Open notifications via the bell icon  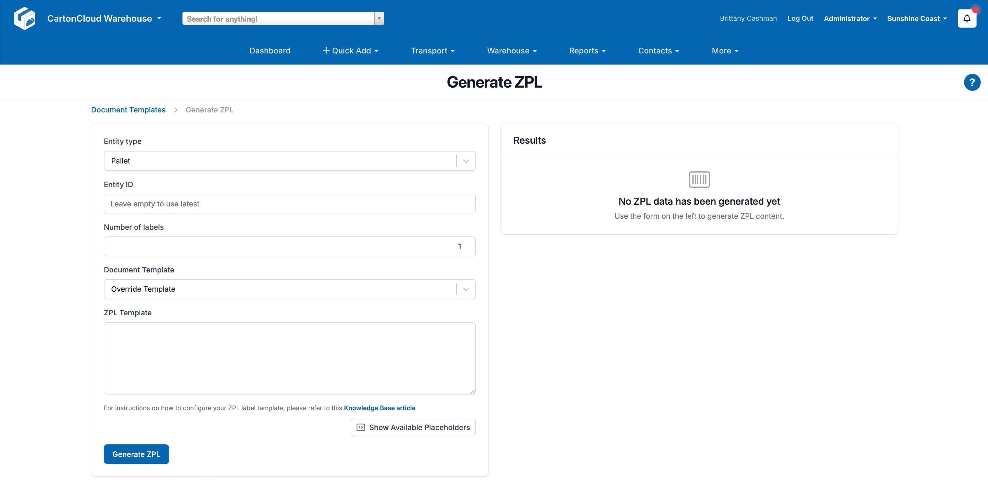967,18
